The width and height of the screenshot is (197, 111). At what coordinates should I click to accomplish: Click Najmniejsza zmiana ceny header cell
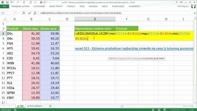95,29
